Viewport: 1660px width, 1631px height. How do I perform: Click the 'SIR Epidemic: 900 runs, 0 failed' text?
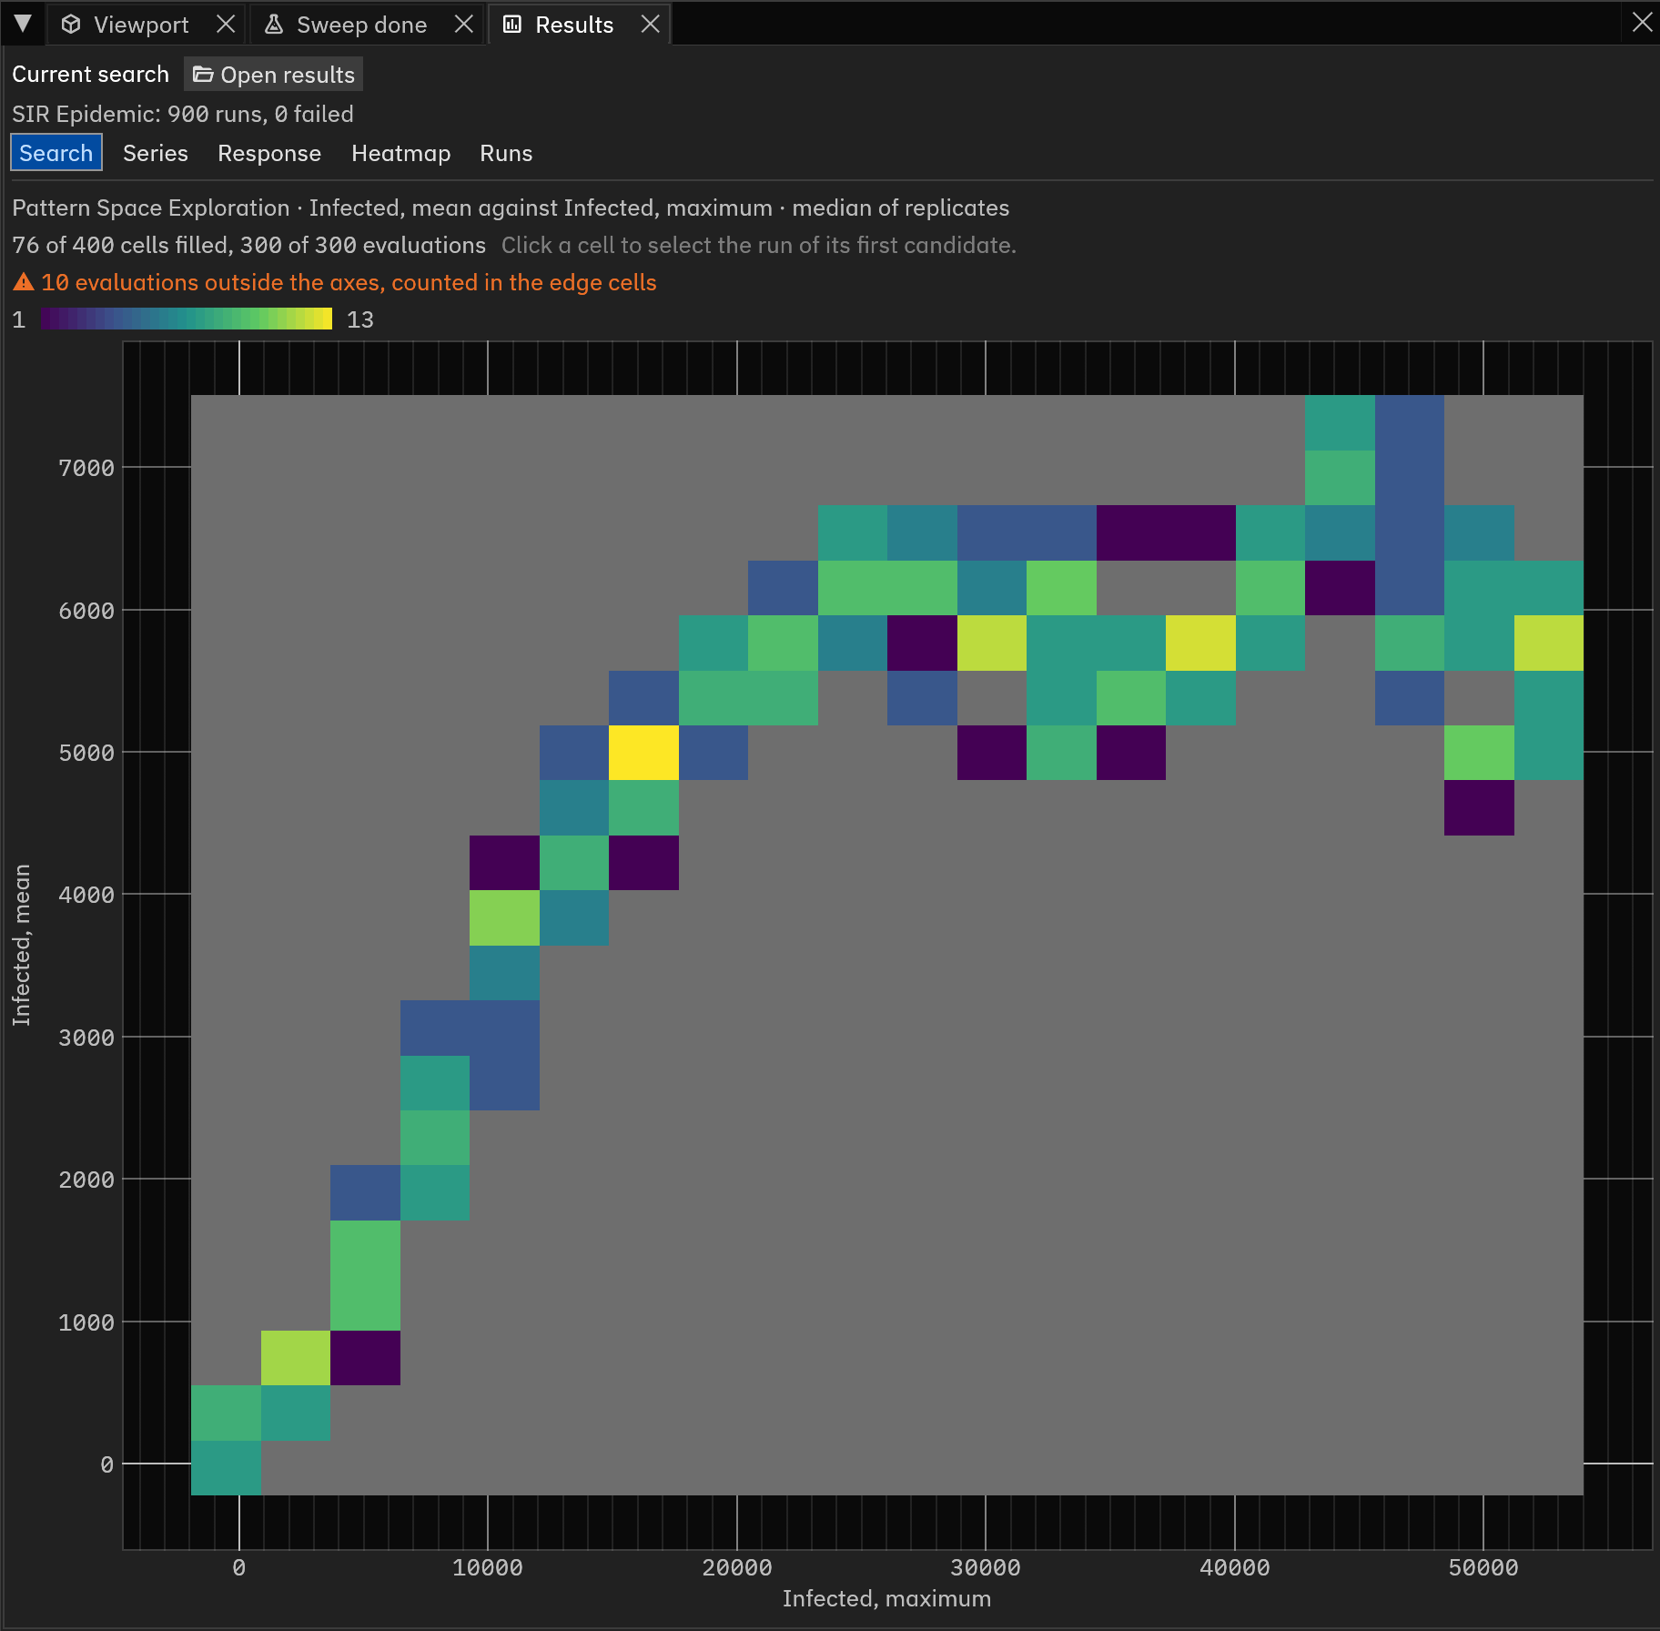(183, 114)
